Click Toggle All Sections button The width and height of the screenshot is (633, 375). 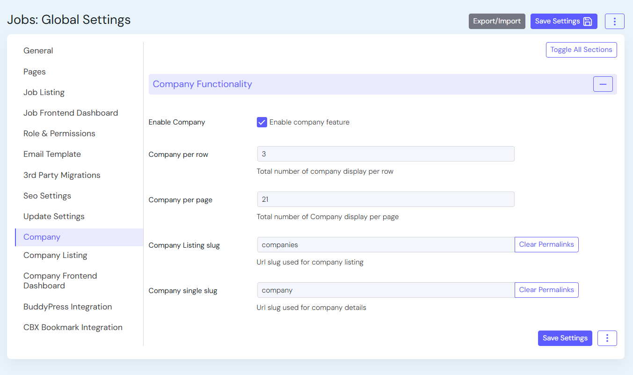[581, 50]
